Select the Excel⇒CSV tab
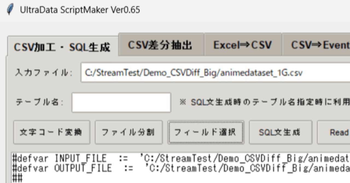This screenshot has width=350, height=183. [243, 45]
